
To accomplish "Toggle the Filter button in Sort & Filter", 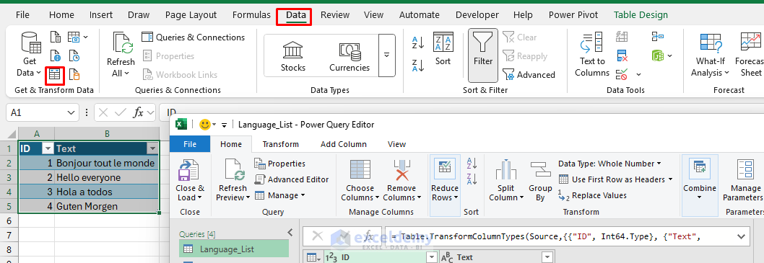I will [483, 55].
